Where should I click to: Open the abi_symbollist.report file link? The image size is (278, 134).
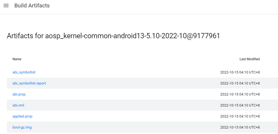pyautogui.click(x=29, y=83)
